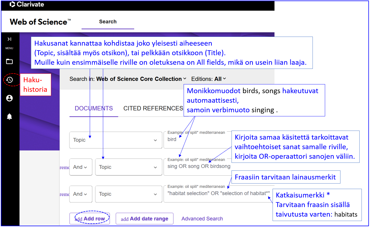Open Topic dropdown on the birdsong row
The height and width of the screenshot is (227, 370).
click(x=129, y=167)
